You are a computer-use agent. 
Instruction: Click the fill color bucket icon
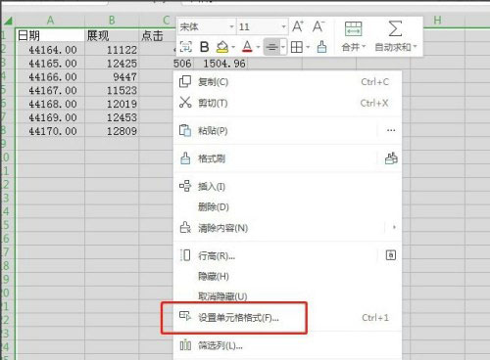[x=222, y=47]
